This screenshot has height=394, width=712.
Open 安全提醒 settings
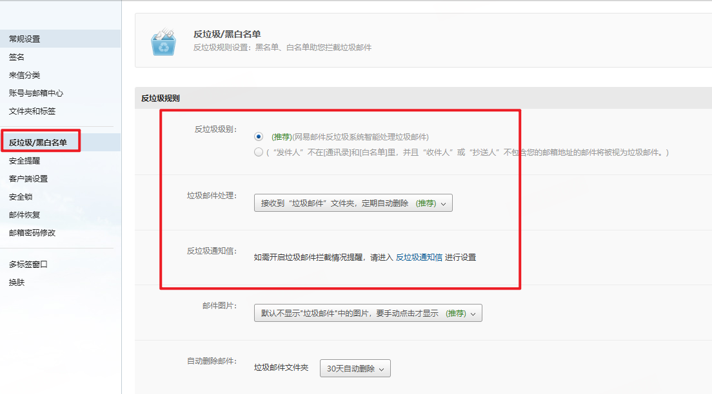tap(25, 161)
